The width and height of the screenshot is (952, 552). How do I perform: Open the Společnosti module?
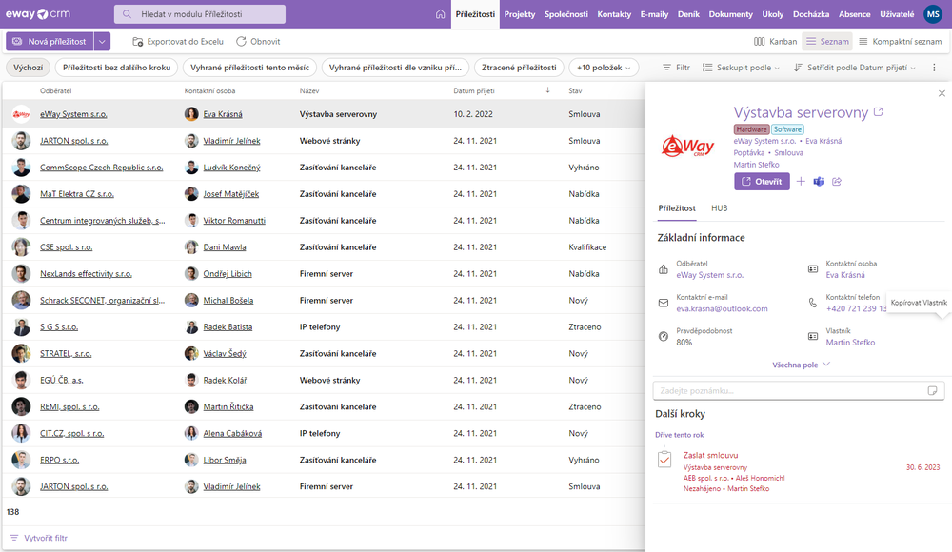coord(565,14)
